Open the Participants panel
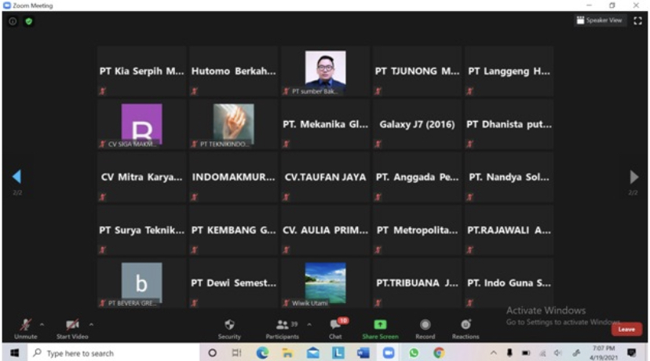The height and width of the screenshot is (361, 650). tap(281, 327)
